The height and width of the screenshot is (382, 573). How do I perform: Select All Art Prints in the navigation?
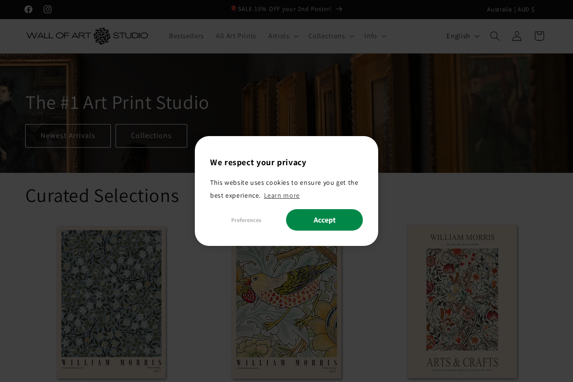236,36
